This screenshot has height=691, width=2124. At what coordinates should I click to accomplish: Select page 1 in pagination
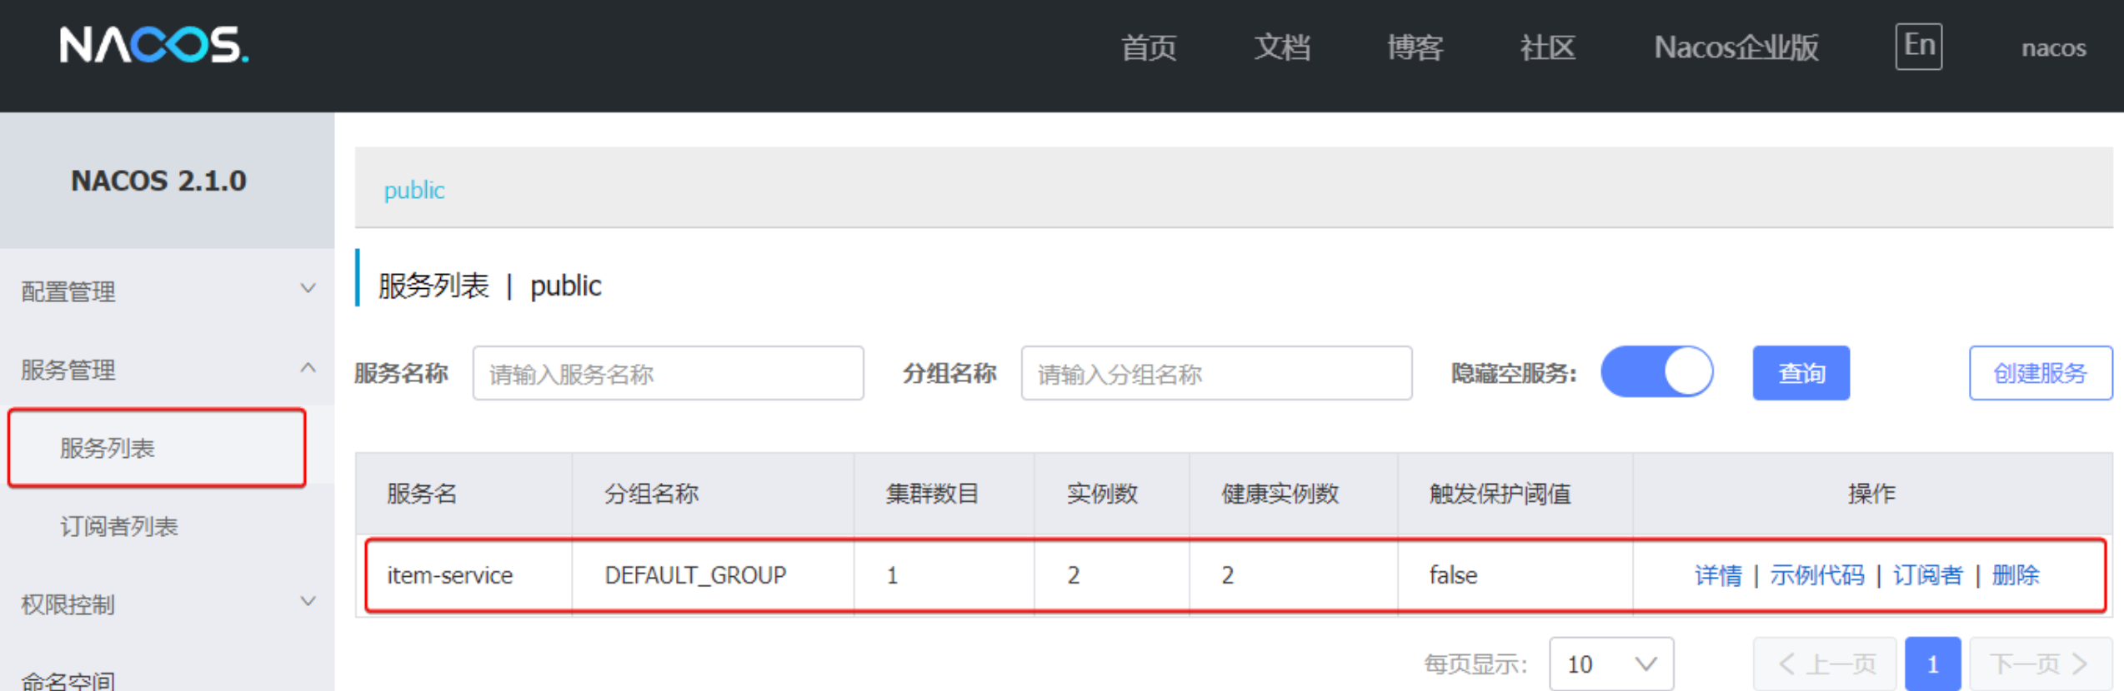pos(1932,664)
